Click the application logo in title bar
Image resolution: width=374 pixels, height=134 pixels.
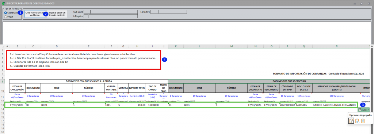pyautogui.click(x=4, y=4)
